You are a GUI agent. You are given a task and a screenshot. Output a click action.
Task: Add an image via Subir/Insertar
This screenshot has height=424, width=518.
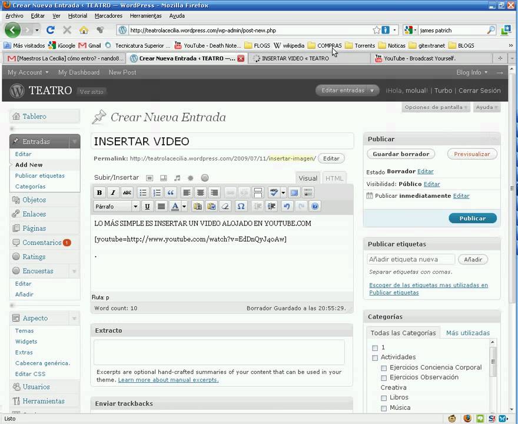click(150, 178)
